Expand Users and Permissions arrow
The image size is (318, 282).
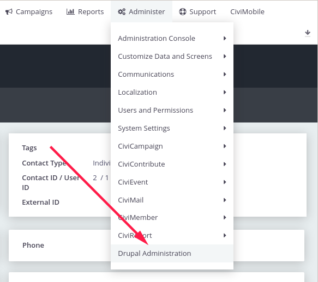(x=225, y=110)
